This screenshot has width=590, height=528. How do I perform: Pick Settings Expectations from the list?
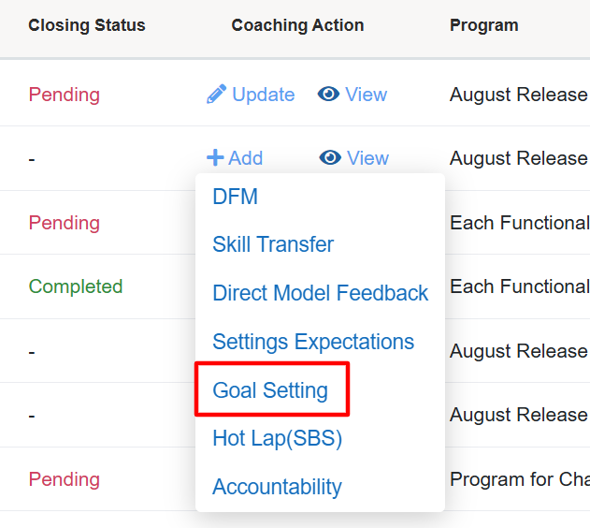(313, 342)
